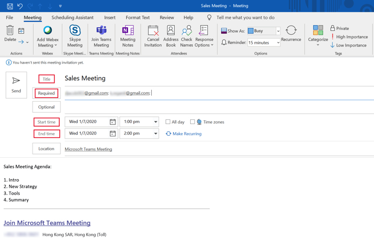This screenshot has width=374, height=239.
Task: Switch to the Review tab
Action: point(167,18)
